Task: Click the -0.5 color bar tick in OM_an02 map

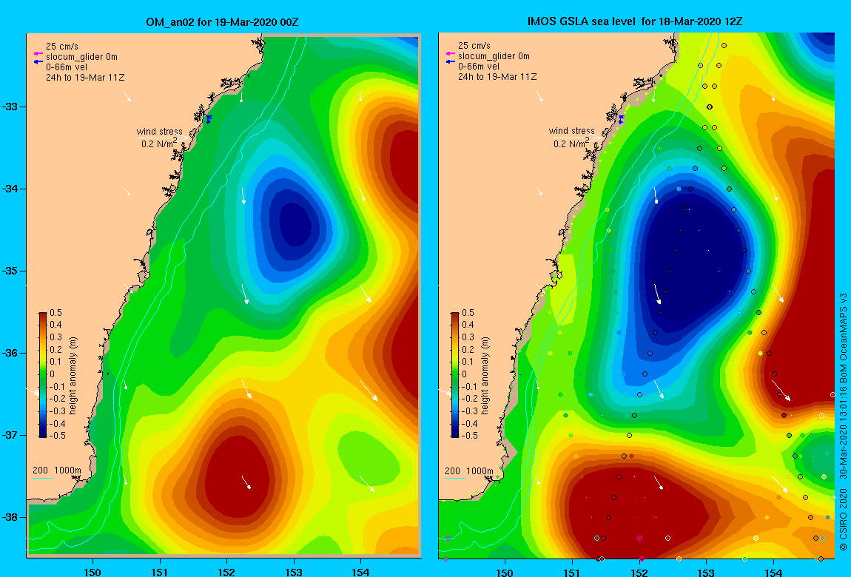Action: coord(57,436)
